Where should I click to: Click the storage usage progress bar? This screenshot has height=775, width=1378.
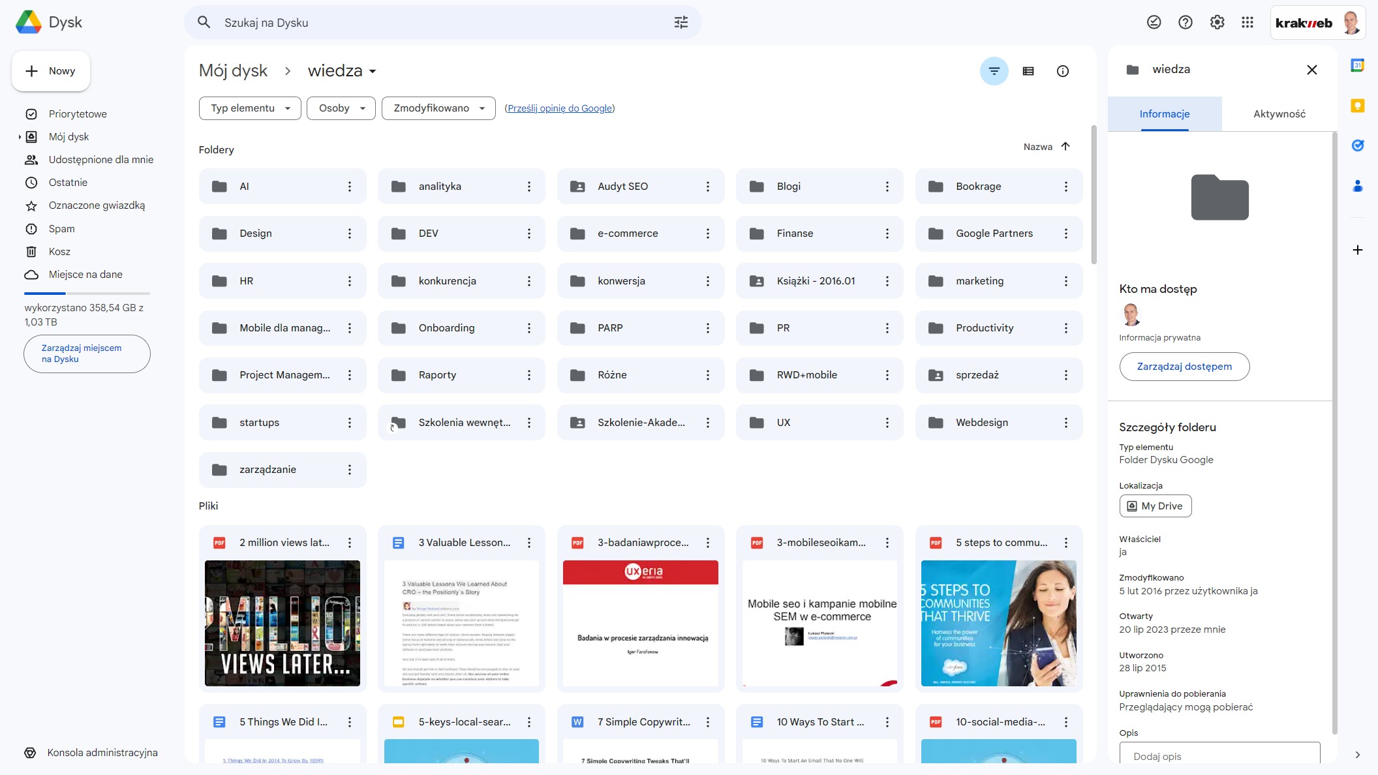click(87, 294)
